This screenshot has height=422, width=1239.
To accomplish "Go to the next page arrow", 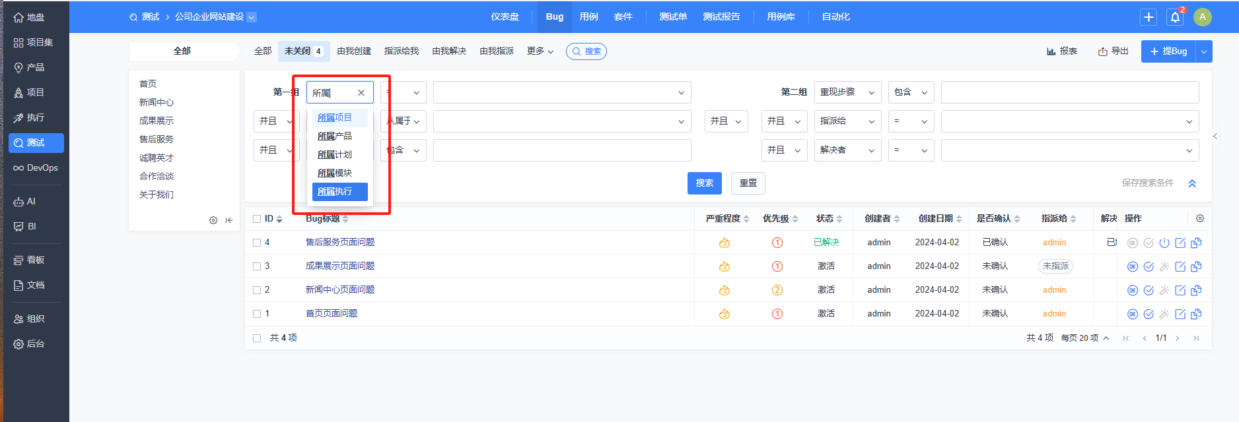I will [x=1178, y=338].
